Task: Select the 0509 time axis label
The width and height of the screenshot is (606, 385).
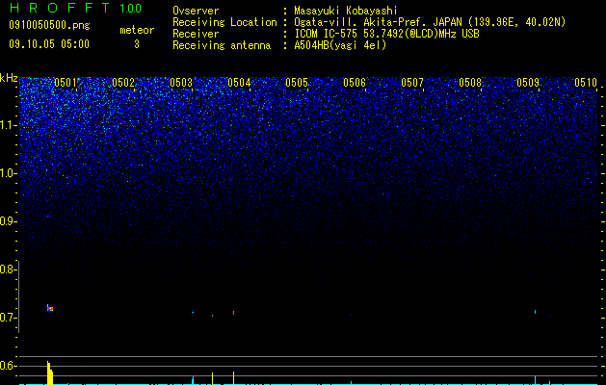Action: 528,83
